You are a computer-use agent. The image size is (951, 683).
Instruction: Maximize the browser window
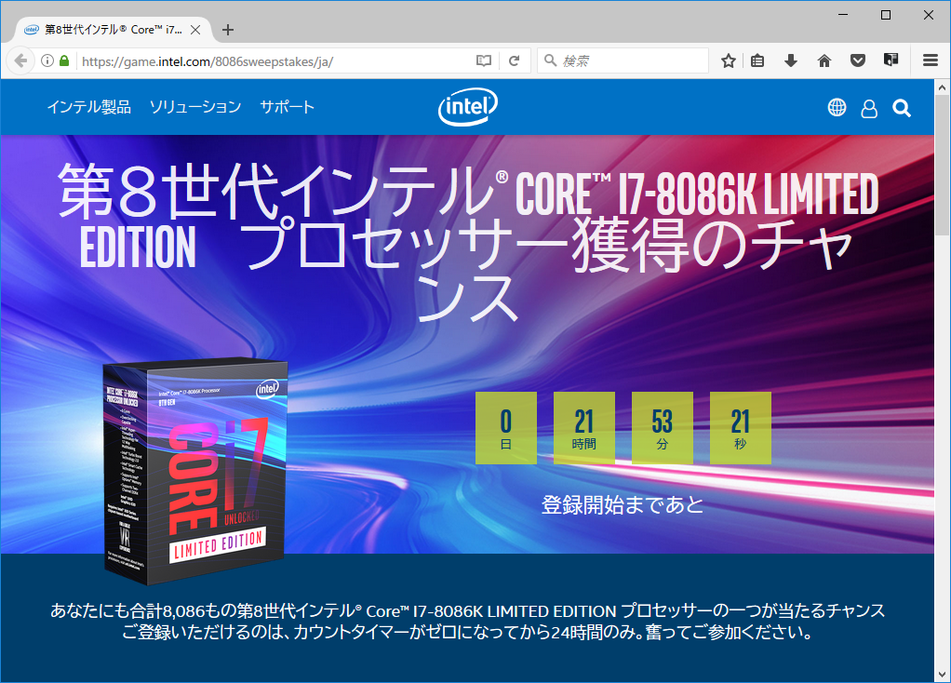pyautogui.click(x=886, y=15)
